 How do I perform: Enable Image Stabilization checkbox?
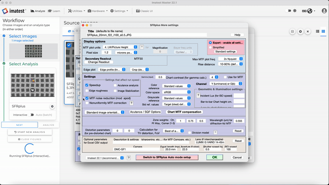pyautogui.click(x=115, y=91)
